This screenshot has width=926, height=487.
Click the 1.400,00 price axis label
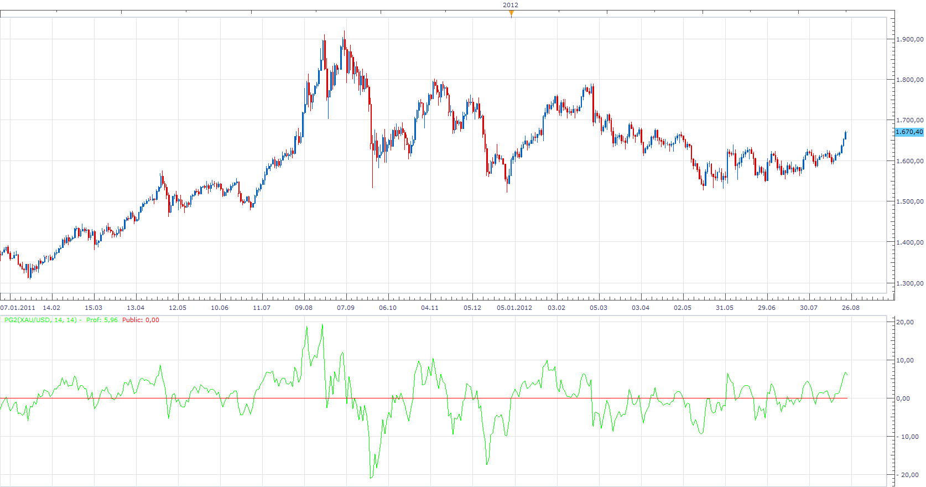coord(909,242)
